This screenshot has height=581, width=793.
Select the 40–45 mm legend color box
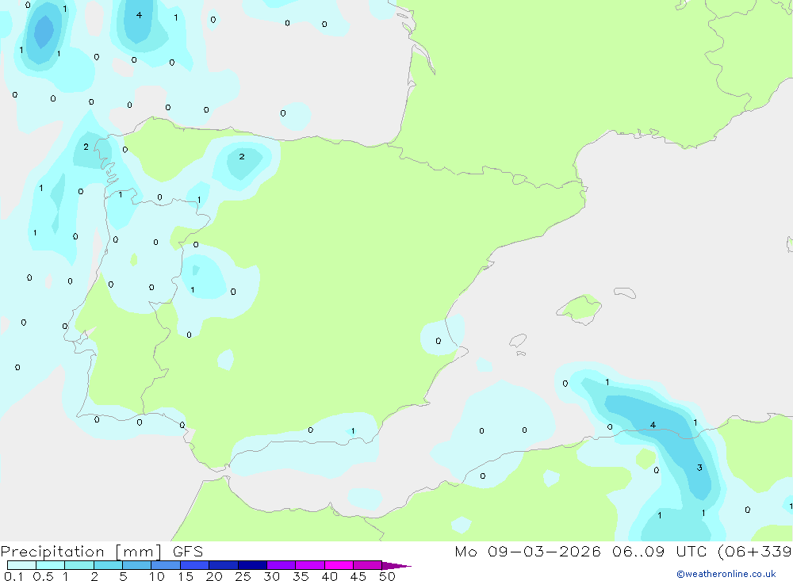coord(339,565)
